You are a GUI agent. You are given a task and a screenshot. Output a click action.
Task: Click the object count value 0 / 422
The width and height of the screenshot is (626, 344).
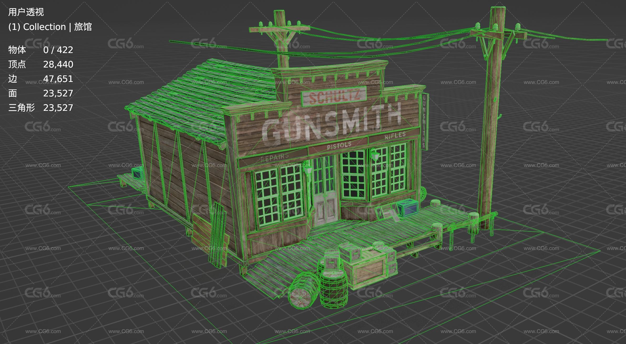tap(58, 50)
